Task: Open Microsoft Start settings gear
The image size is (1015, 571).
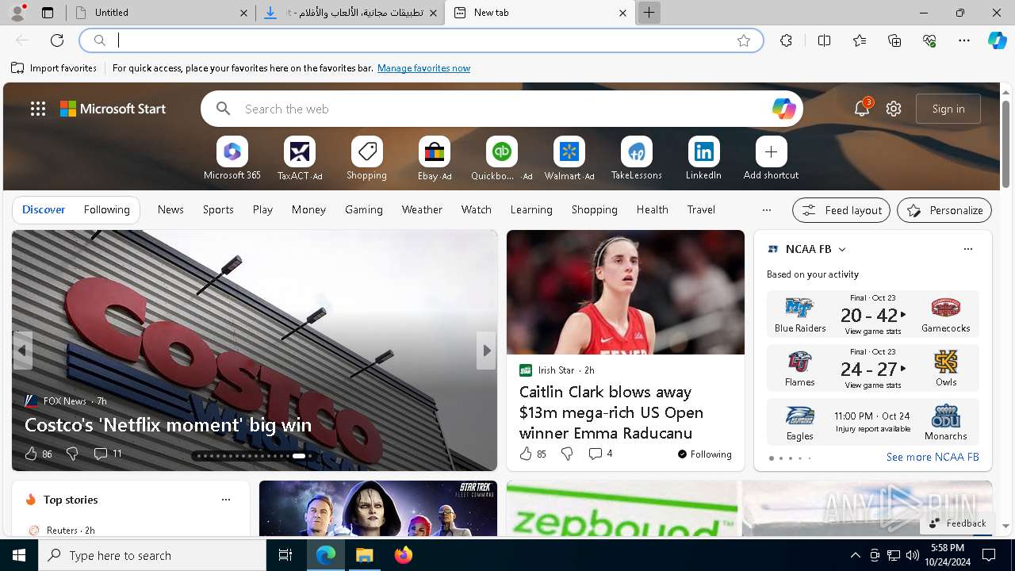Action: (x=894, y=109)
